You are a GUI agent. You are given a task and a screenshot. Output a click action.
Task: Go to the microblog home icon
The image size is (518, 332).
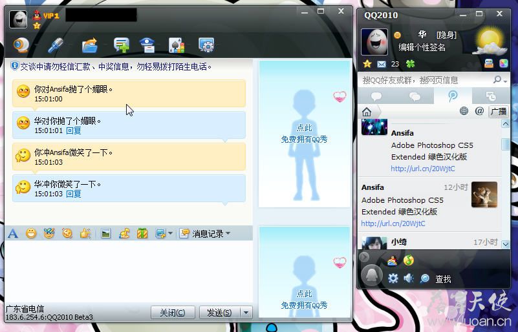367,112
